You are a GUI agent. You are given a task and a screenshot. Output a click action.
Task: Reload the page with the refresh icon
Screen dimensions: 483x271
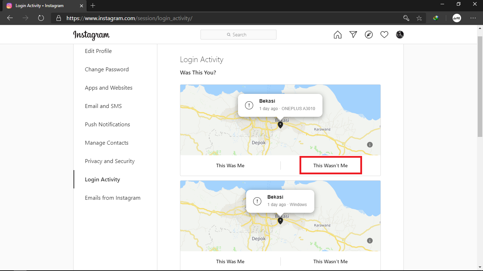pos(41,18)
